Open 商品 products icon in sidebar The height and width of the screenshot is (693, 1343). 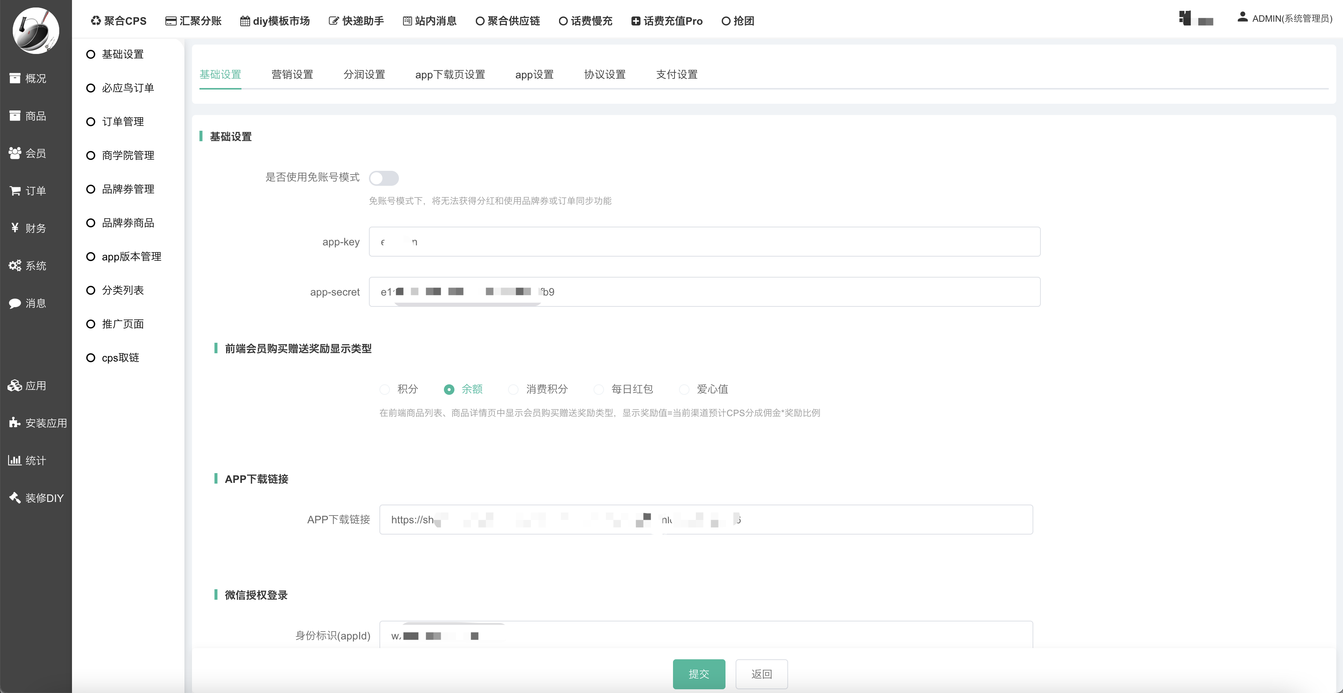15,116
